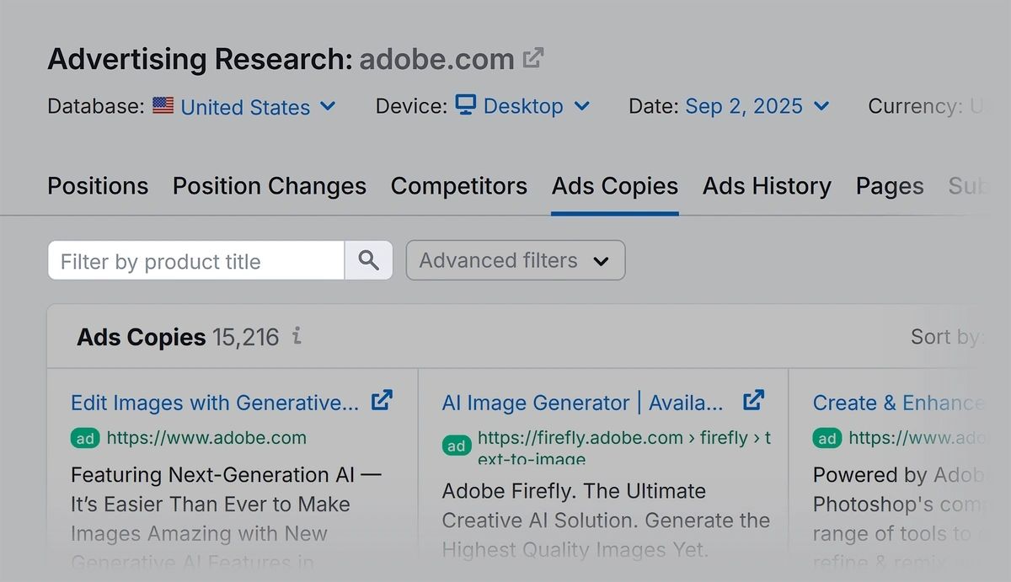The height and width of the screenshot is (582, 1011).
Task: Open the Ads History tab
Action: click(767, 185)
